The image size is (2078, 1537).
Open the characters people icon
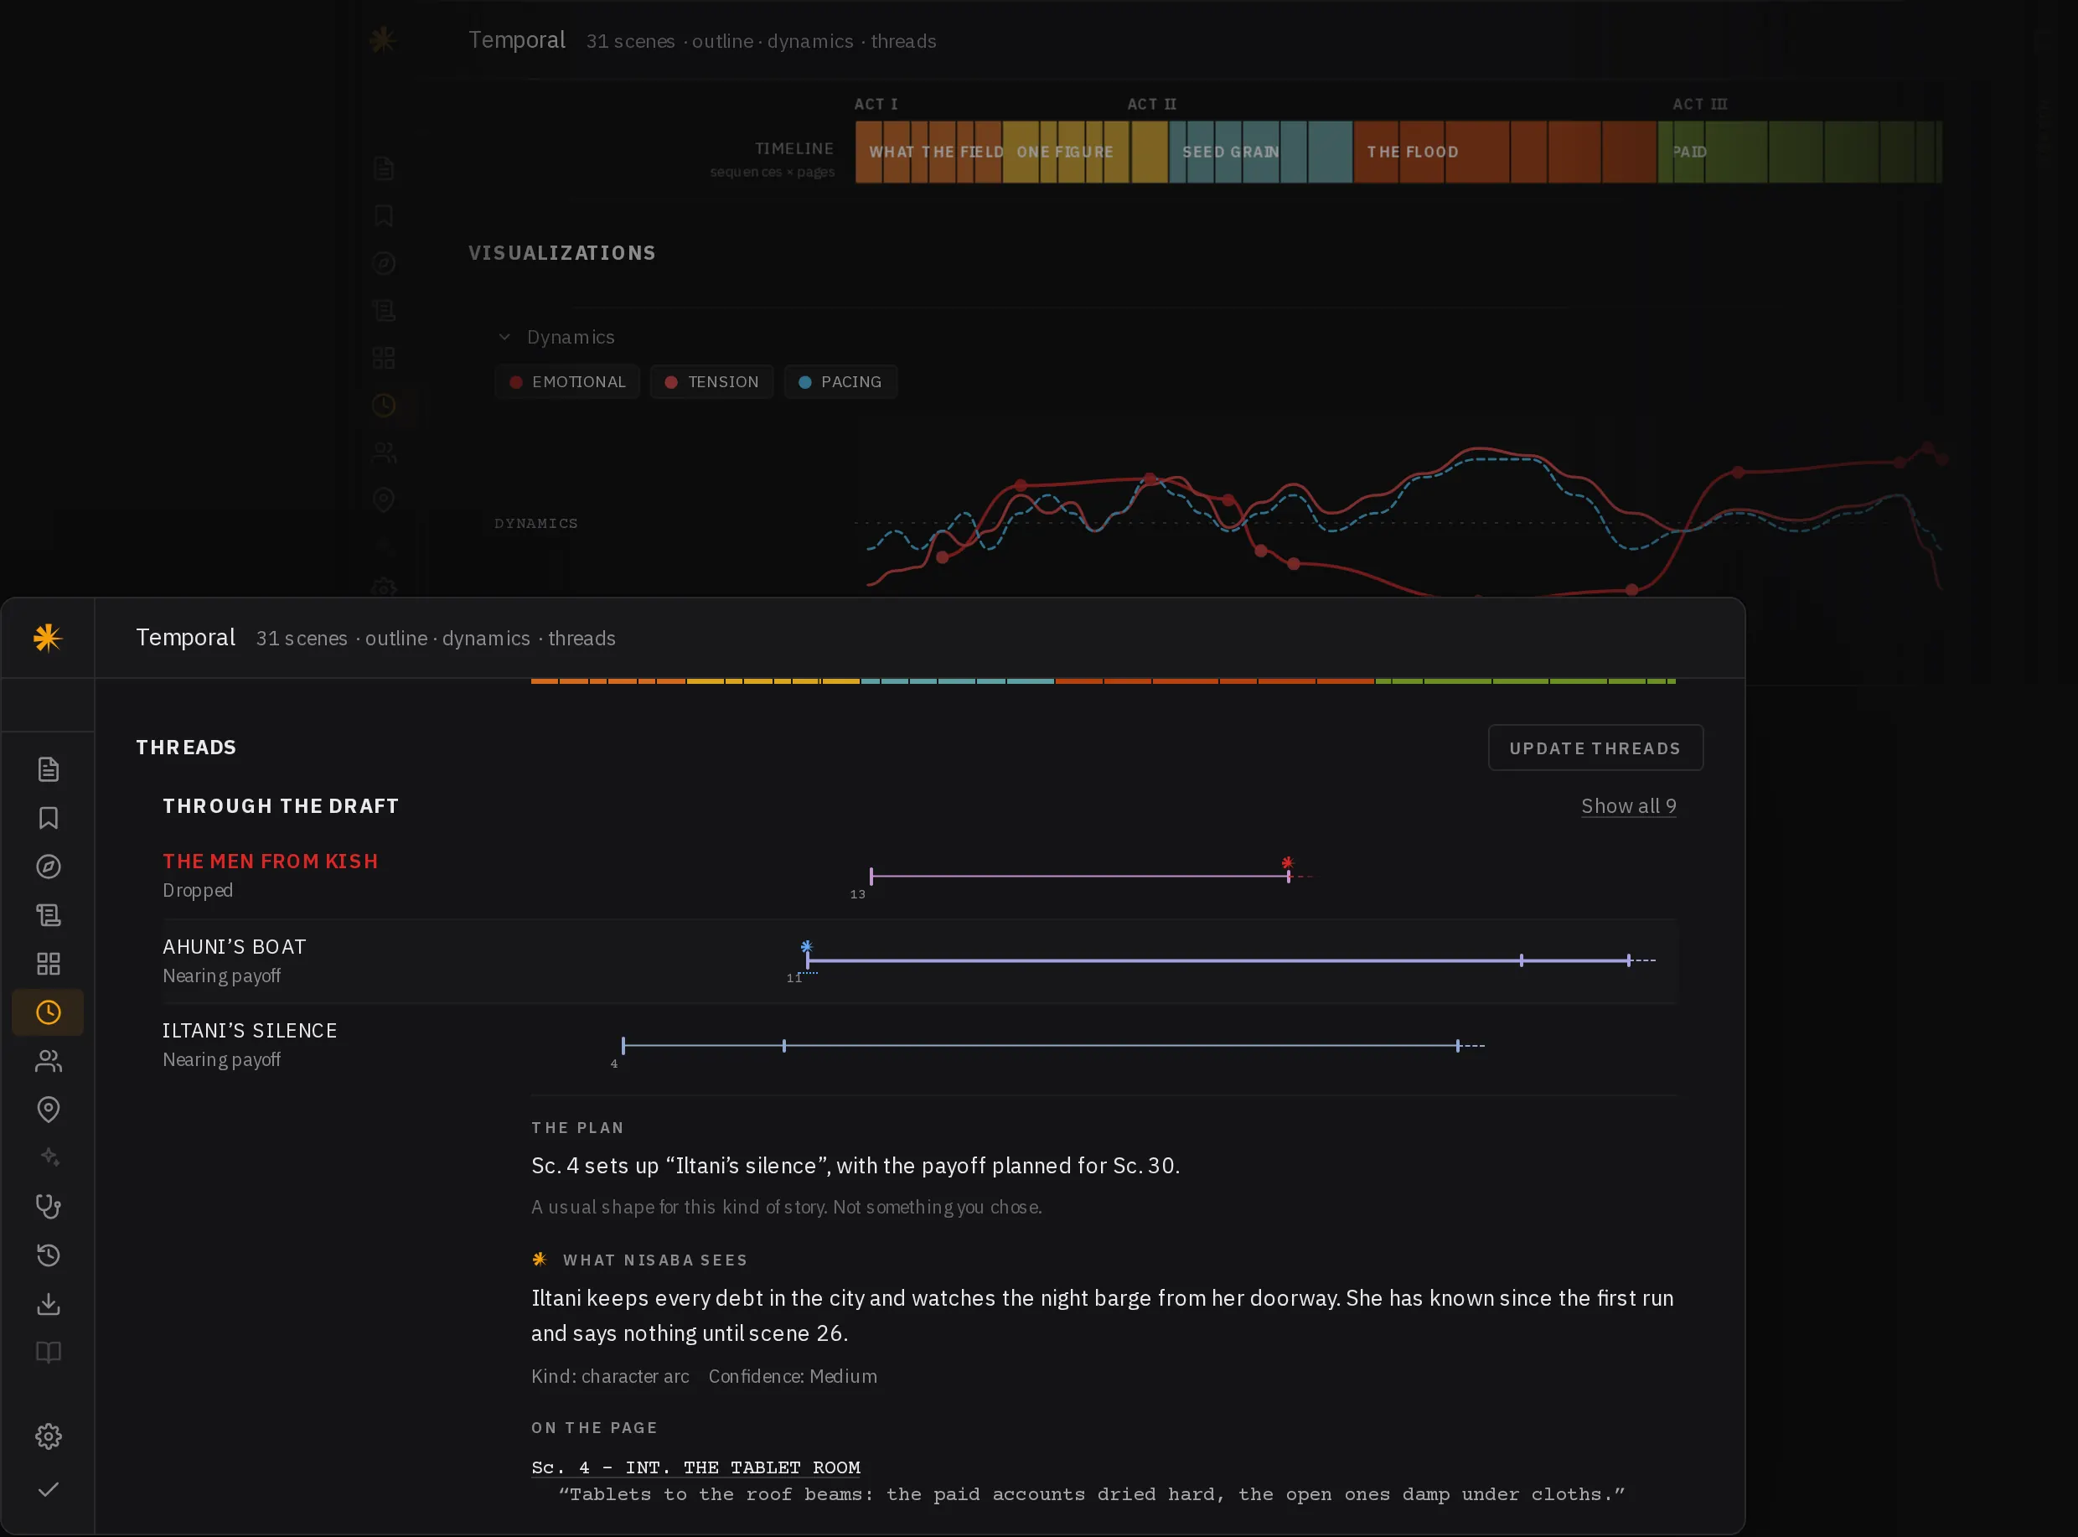(49, 1061)
